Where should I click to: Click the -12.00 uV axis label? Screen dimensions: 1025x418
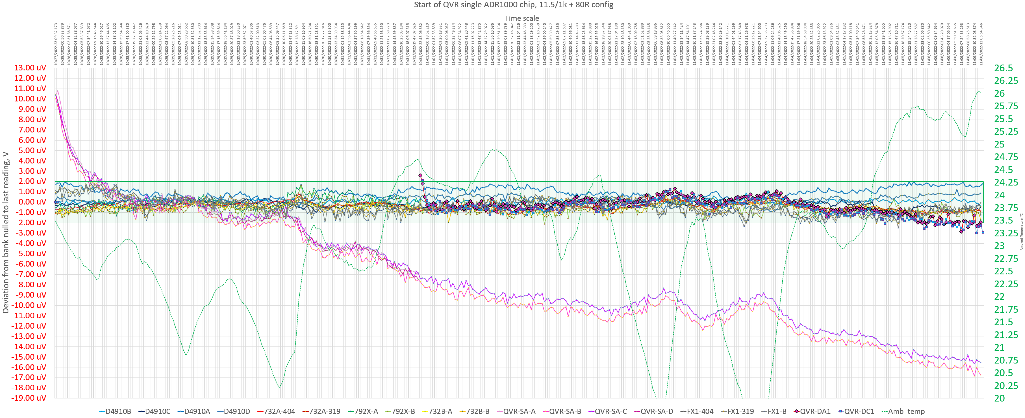pos(29,326)
